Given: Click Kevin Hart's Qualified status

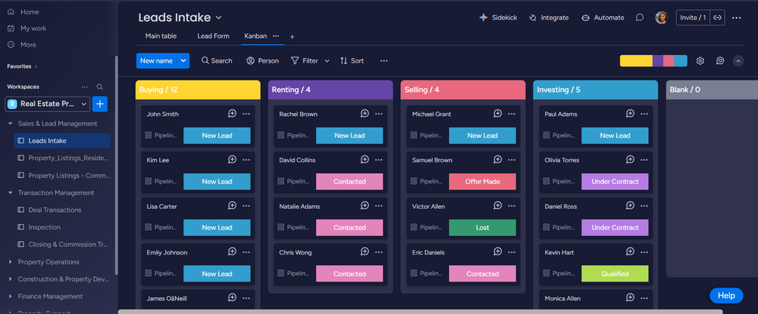Looking at the screenshot, I should click(x=615, y=274).
